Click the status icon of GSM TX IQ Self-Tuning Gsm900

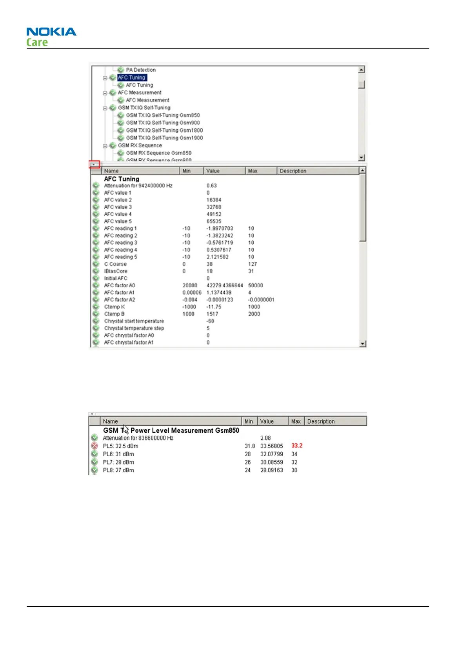coord(121,123)
